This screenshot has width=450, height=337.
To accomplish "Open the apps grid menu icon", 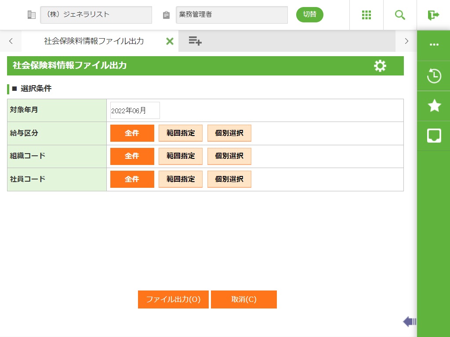I will pos(367,15).
